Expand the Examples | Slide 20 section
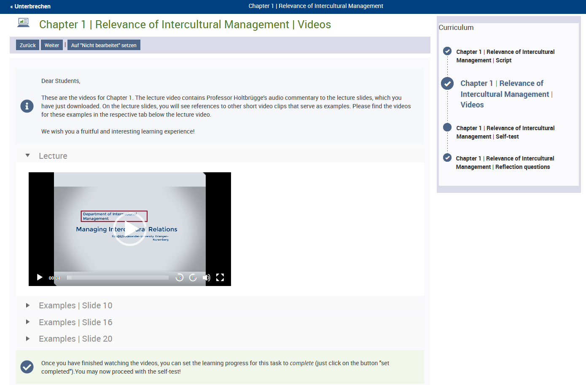Screen dimensions: 586x385 pos(28,339)
